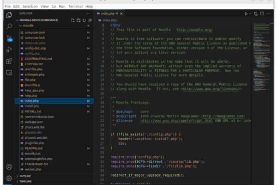Open the Search view icon

[9, 26]
